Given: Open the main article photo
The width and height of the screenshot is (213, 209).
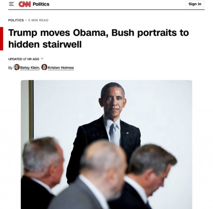Looking at the screenshot, I should pyautogui.click(x=106, y=144).
